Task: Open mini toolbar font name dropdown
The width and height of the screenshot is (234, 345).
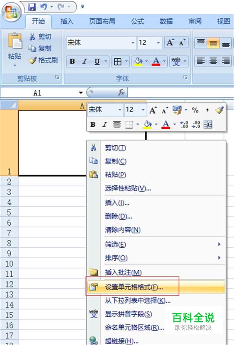Action: 120,109
